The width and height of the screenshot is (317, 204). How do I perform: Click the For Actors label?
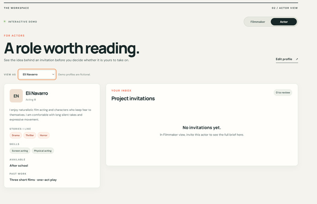tap(14, 35)
